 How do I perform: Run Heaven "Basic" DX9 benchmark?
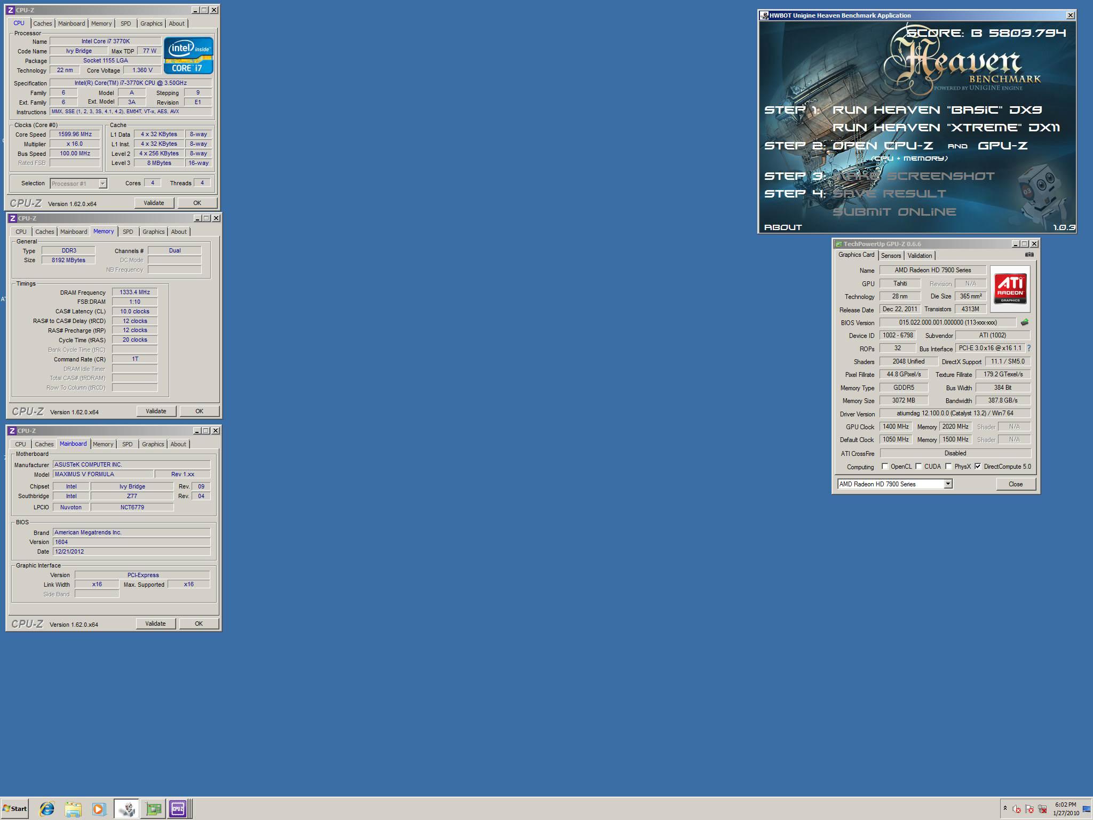[937, 110]
